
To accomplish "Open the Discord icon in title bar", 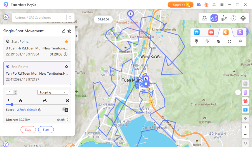I will (x=199, y=5).
